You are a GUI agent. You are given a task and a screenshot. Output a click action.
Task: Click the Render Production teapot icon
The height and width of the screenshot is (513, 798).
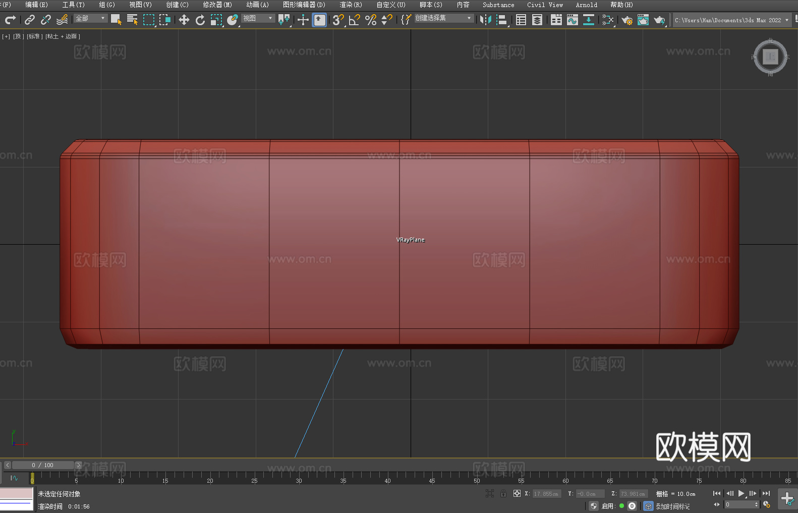click(659, 20)
